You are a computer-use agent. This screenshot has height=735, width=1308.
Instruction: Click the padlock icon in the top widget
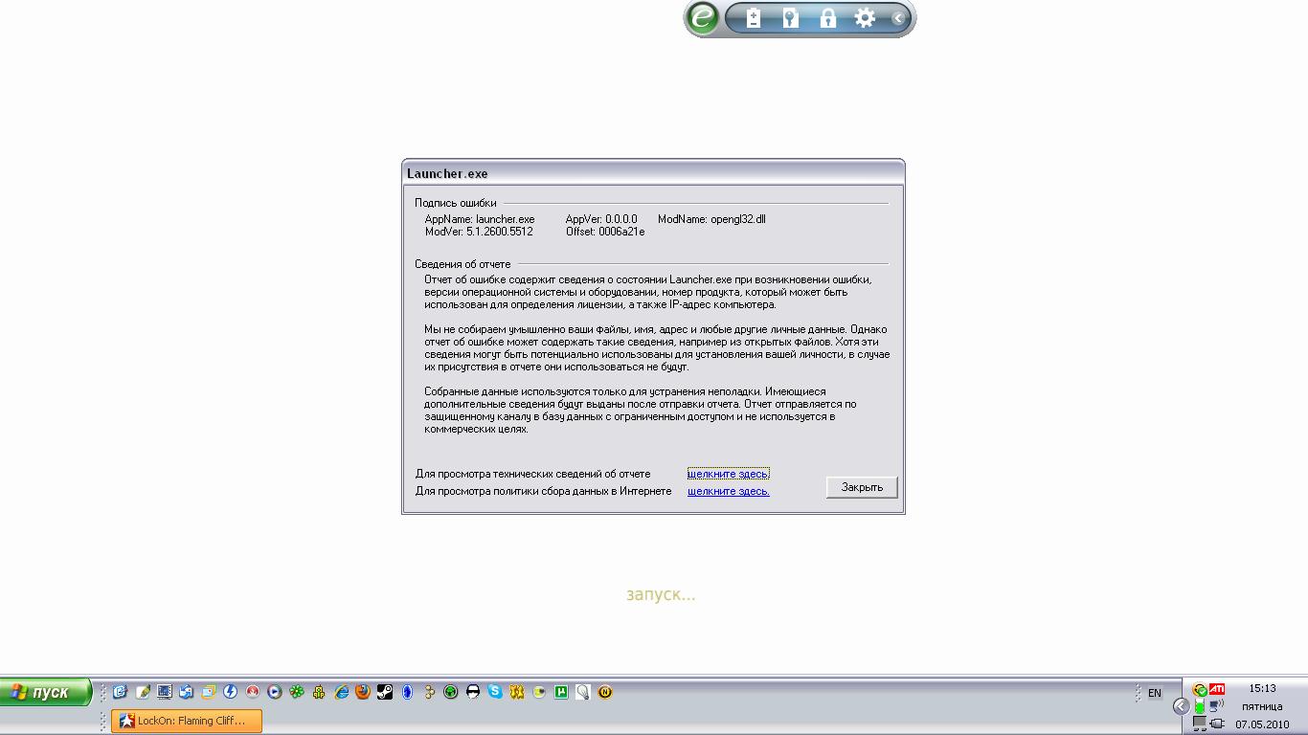tap(827, 18)
